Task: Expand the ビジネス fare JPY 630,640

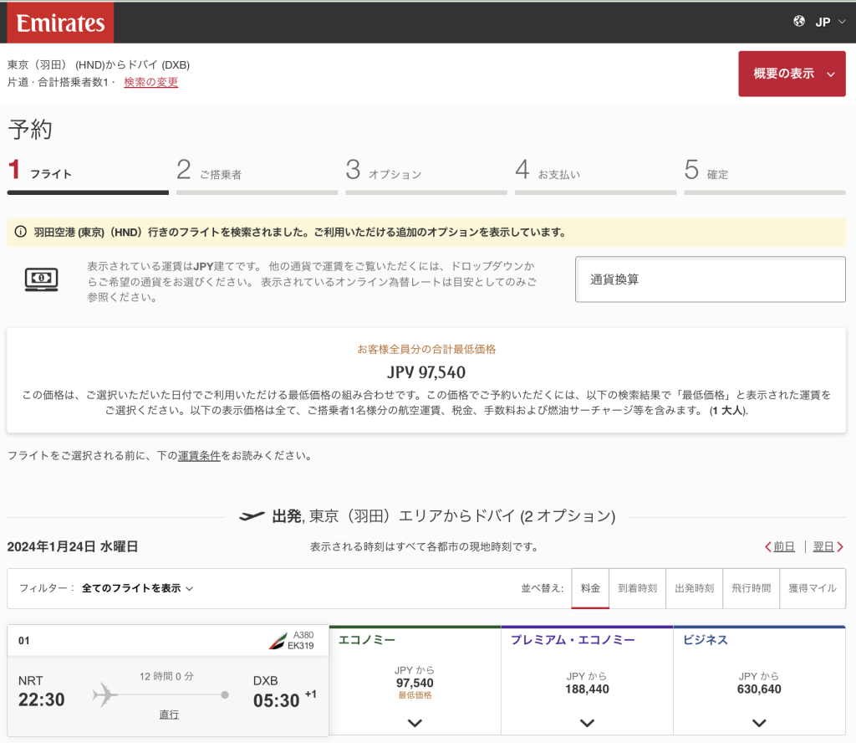Action: point(759,722)
